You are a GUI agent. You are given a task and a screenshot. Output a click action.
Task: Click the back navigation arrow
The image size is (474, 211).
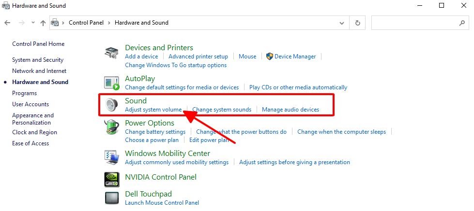click(8, 23)
